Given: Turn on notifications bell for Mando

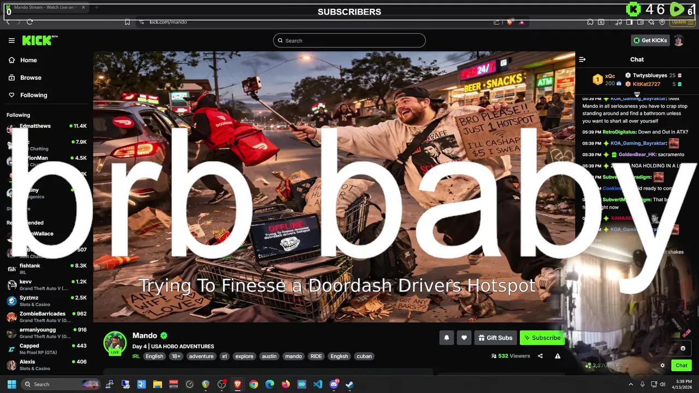Looking at the screenshot, I should pyautogui.click(x=446, y=338).
